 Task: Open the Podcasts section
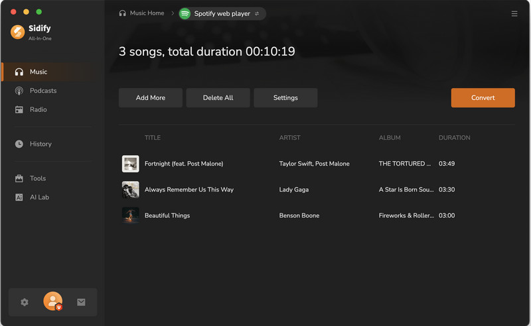pos(43,91)
